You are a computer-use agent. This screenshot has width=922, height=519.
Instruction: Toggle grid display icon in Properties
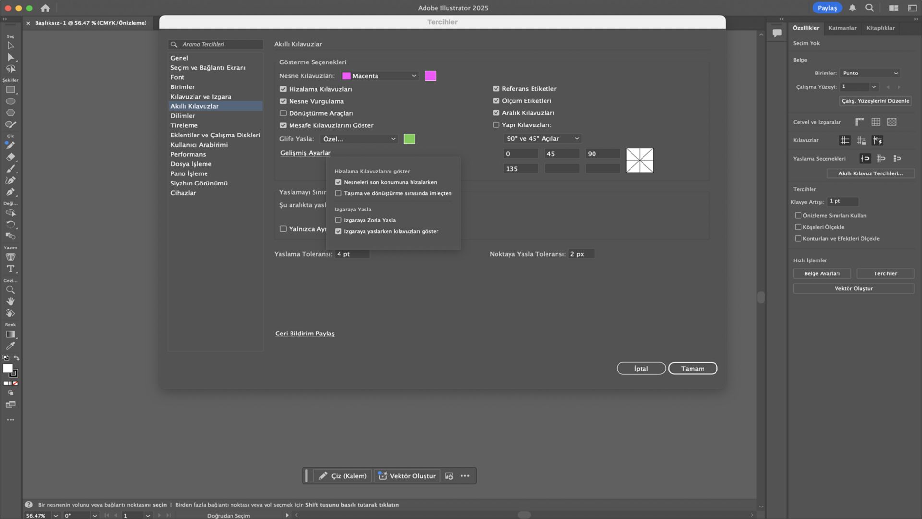point(876,122)
